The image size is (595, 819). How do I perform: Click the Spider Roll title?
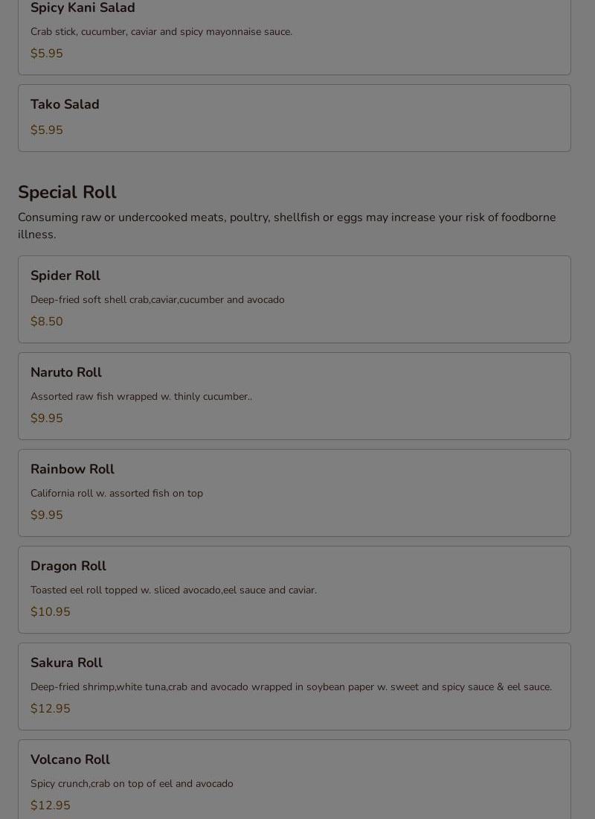click(x=65, y=275)
